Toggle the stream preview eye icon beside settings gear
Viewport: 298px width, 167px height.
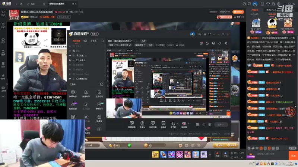(x=203, y=124)
